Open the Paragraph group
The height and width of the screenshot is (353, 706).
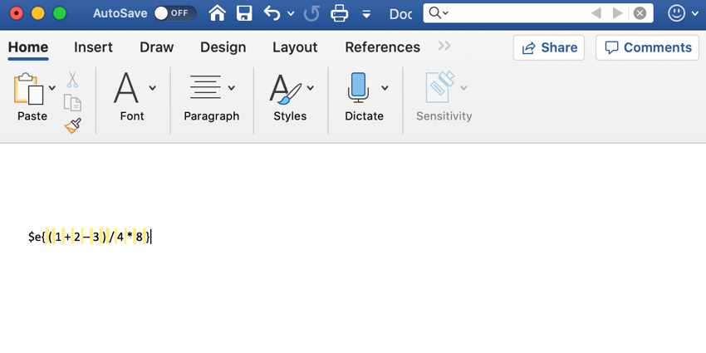coord(205,87)
